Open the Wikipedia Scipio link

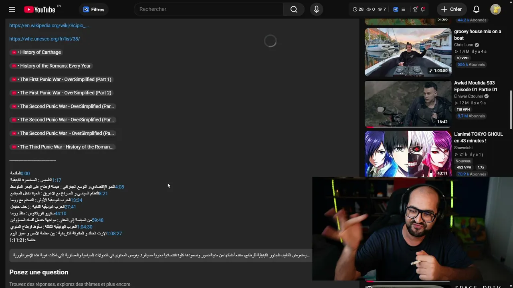coord(49,26)
